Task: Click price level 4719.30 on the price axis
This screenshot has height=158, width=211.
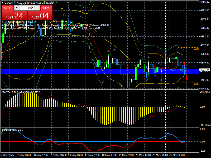Action: [205, 19]
